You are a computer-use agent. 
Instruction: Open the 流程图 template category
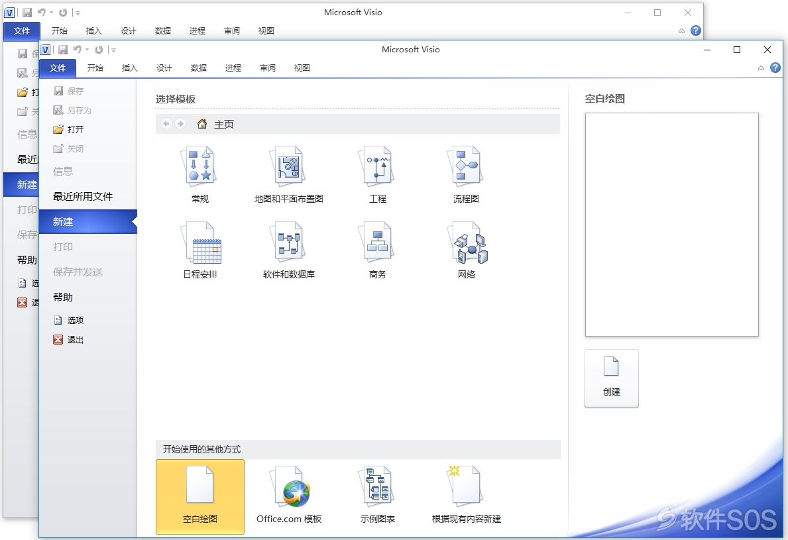click(467, 174)
